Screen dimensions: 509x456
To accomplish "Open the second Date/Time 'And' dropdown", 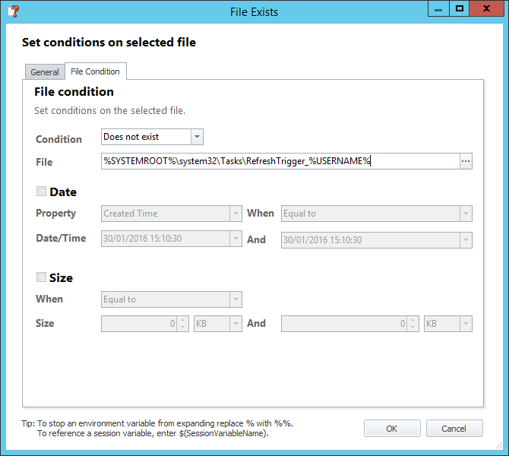I will (465, 239).
